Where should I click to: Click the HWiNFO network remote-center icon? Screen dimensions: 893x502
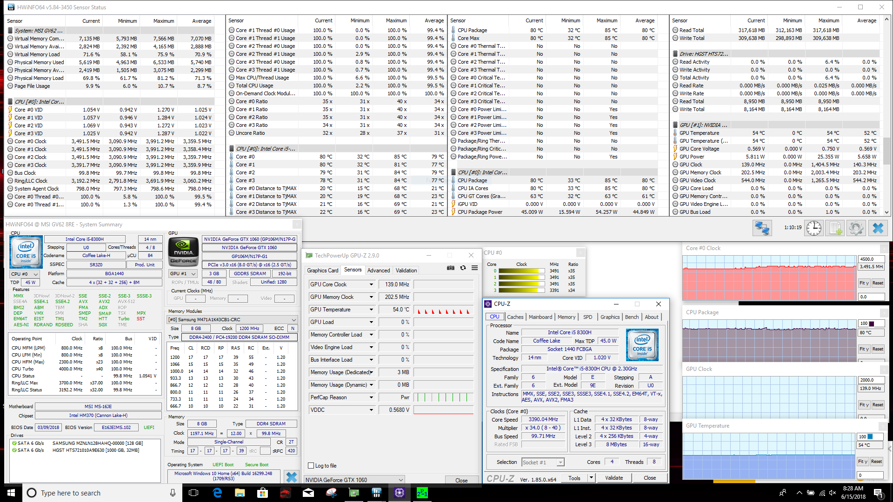(x=762, y=228)
